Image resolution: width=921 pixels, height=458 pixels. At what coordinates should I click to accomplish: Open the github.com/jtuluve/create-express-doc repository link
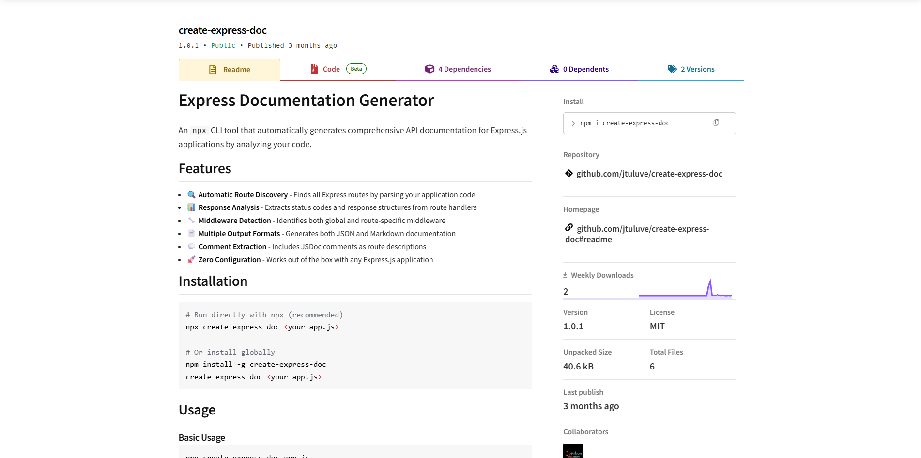point(649,173)
